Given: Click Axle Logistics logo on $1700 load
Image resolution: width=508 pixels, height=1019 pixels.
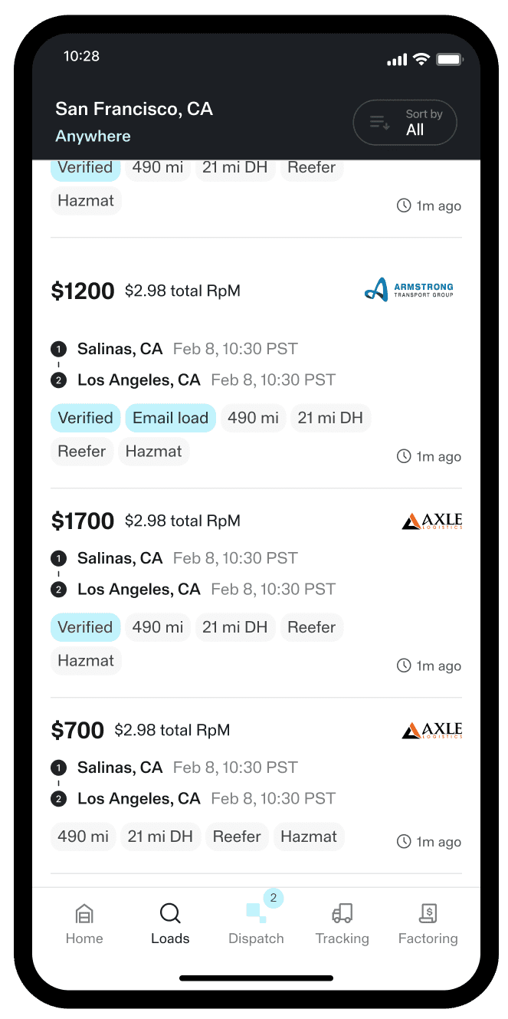Looking at the screenshot, I should [432, 521].
